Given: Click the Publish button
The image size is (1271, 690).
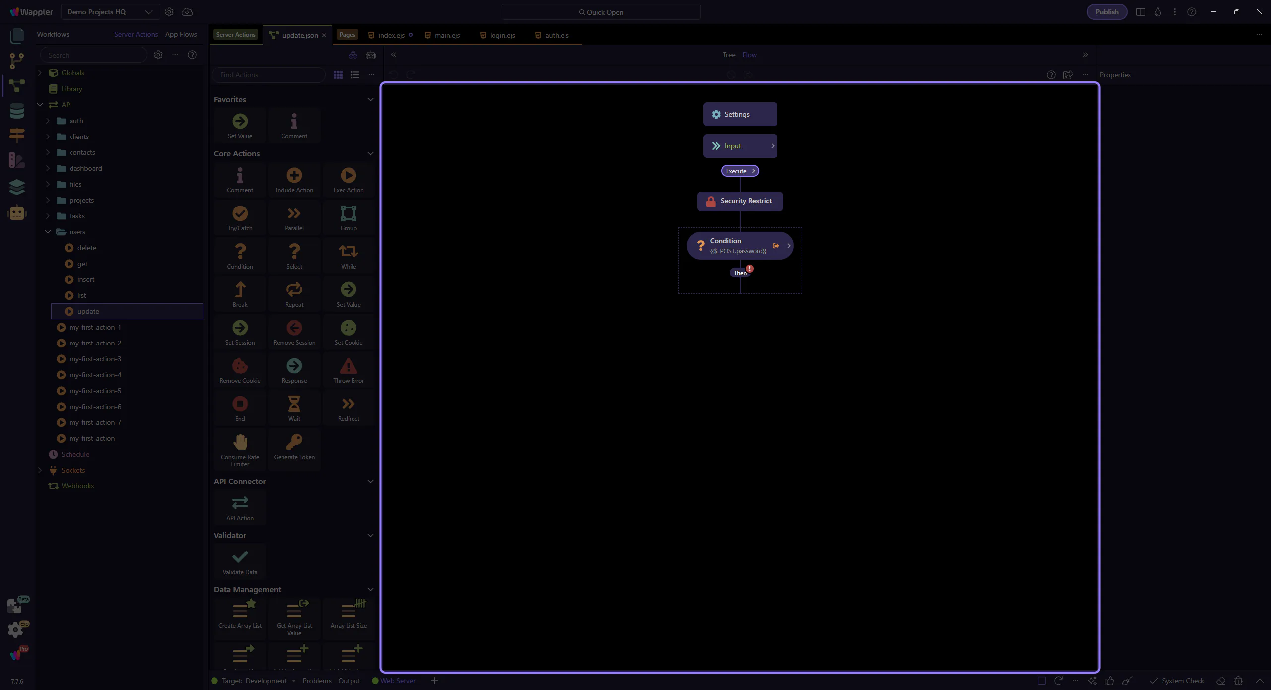Looking at the screenshot, I should click(x=1106, y=12).
